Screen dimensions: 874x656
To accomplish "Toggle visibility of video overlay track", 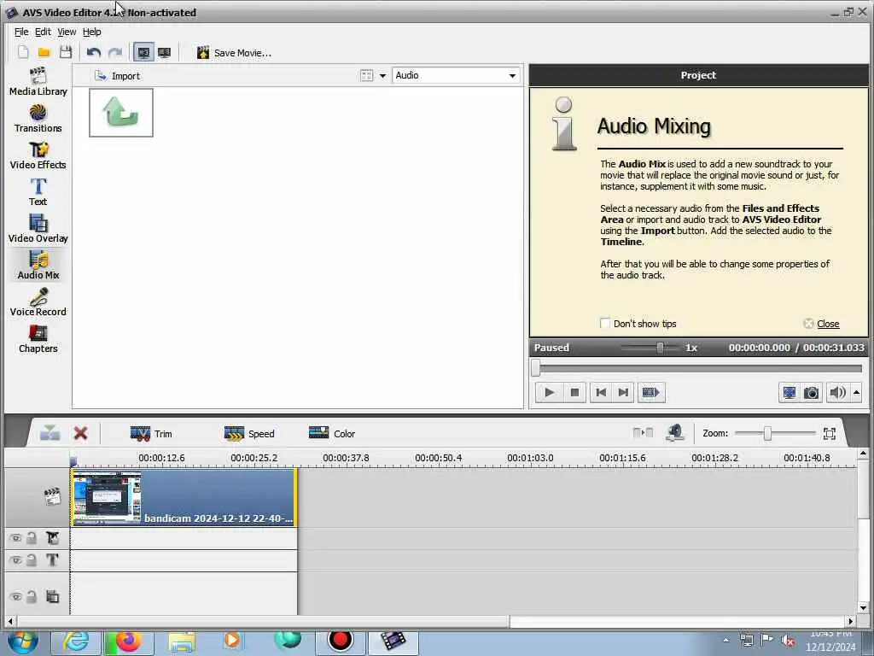I will click(x=15, y=597).
